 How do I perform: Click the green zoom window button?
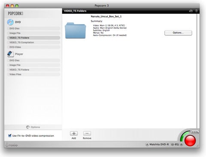[17, 6]
